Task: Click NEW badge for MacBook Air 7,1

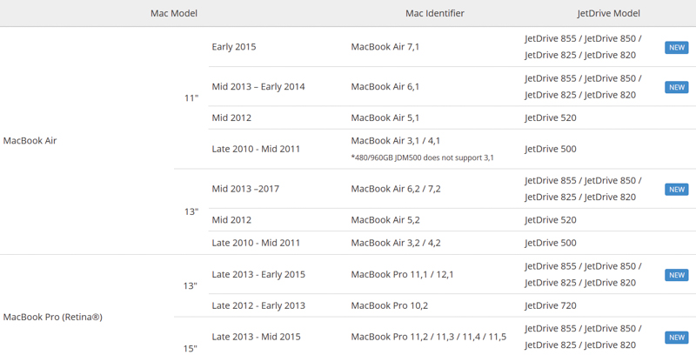Action: point(676,47)
